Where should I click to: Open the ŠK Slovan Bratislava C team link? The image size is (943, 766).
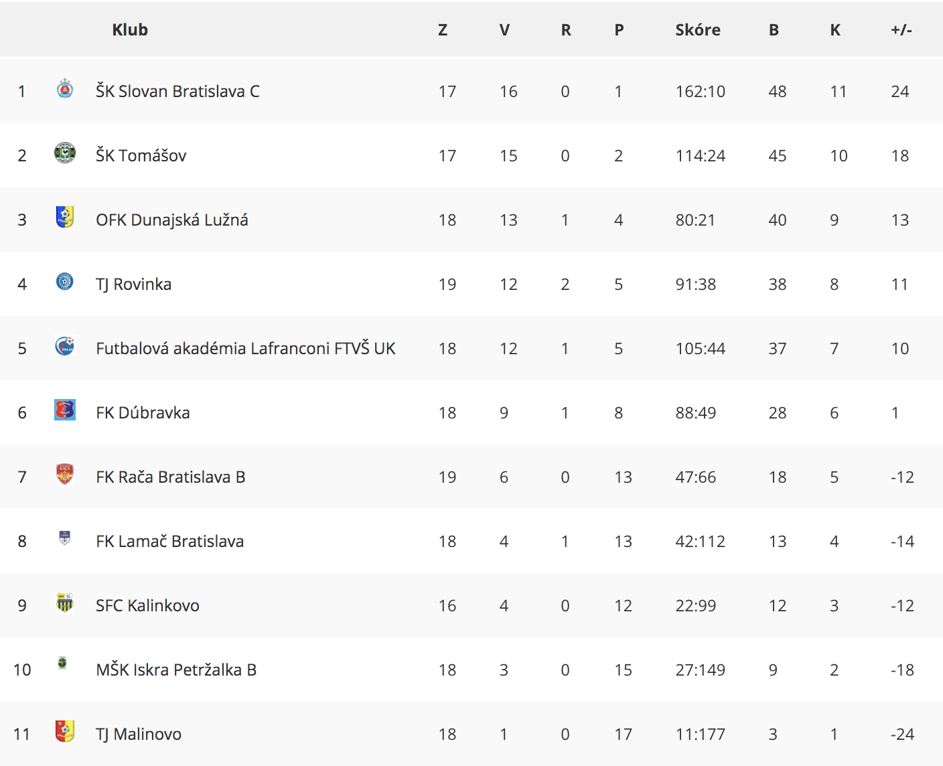point(177,91)
